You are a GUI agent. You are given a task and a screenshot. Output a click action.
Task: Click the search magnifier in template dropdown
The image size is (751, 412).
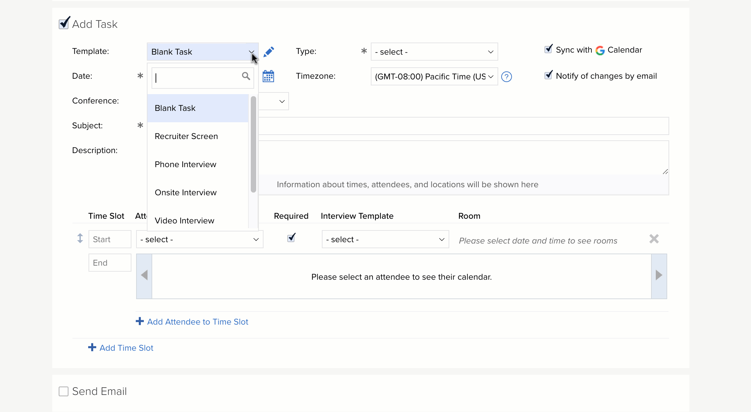246,76
